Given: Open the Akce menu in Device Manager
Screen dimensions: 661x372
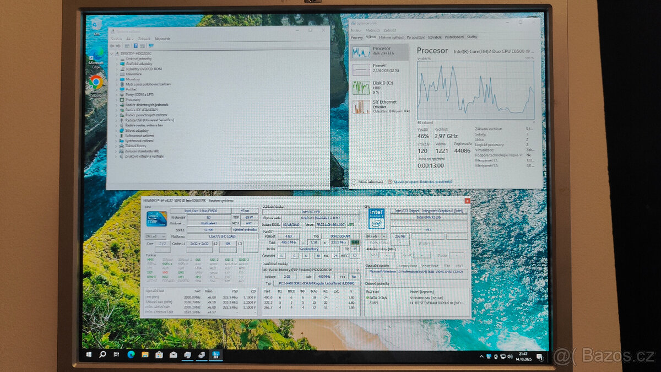Looking at the screenshot, I should click(x=130, y=39).
